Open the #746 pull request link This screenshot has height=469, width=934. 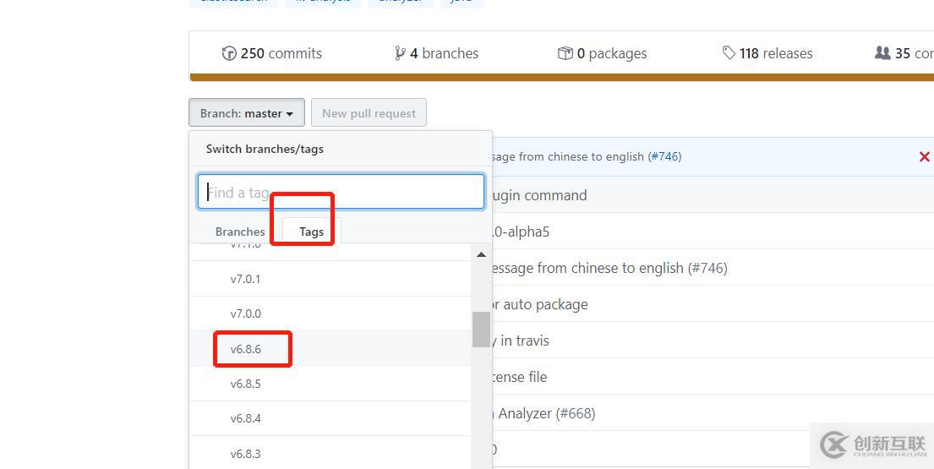664,156
